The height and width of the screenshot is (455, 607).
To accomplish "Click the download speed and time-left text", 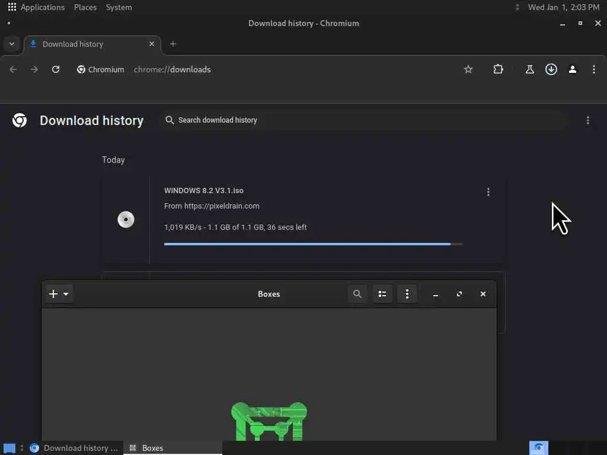I will (x=235, y=227).
